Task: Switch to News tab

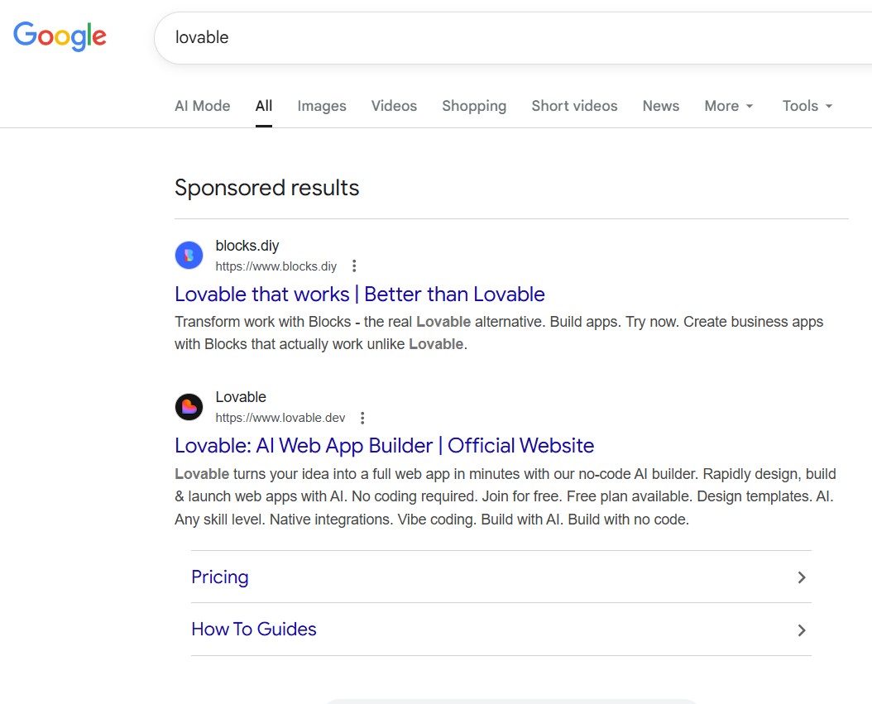Action: (661, 106)
